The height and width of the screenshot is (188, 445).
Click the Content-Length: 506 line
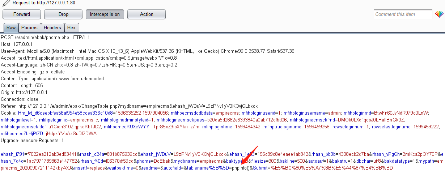click(22, 85)
